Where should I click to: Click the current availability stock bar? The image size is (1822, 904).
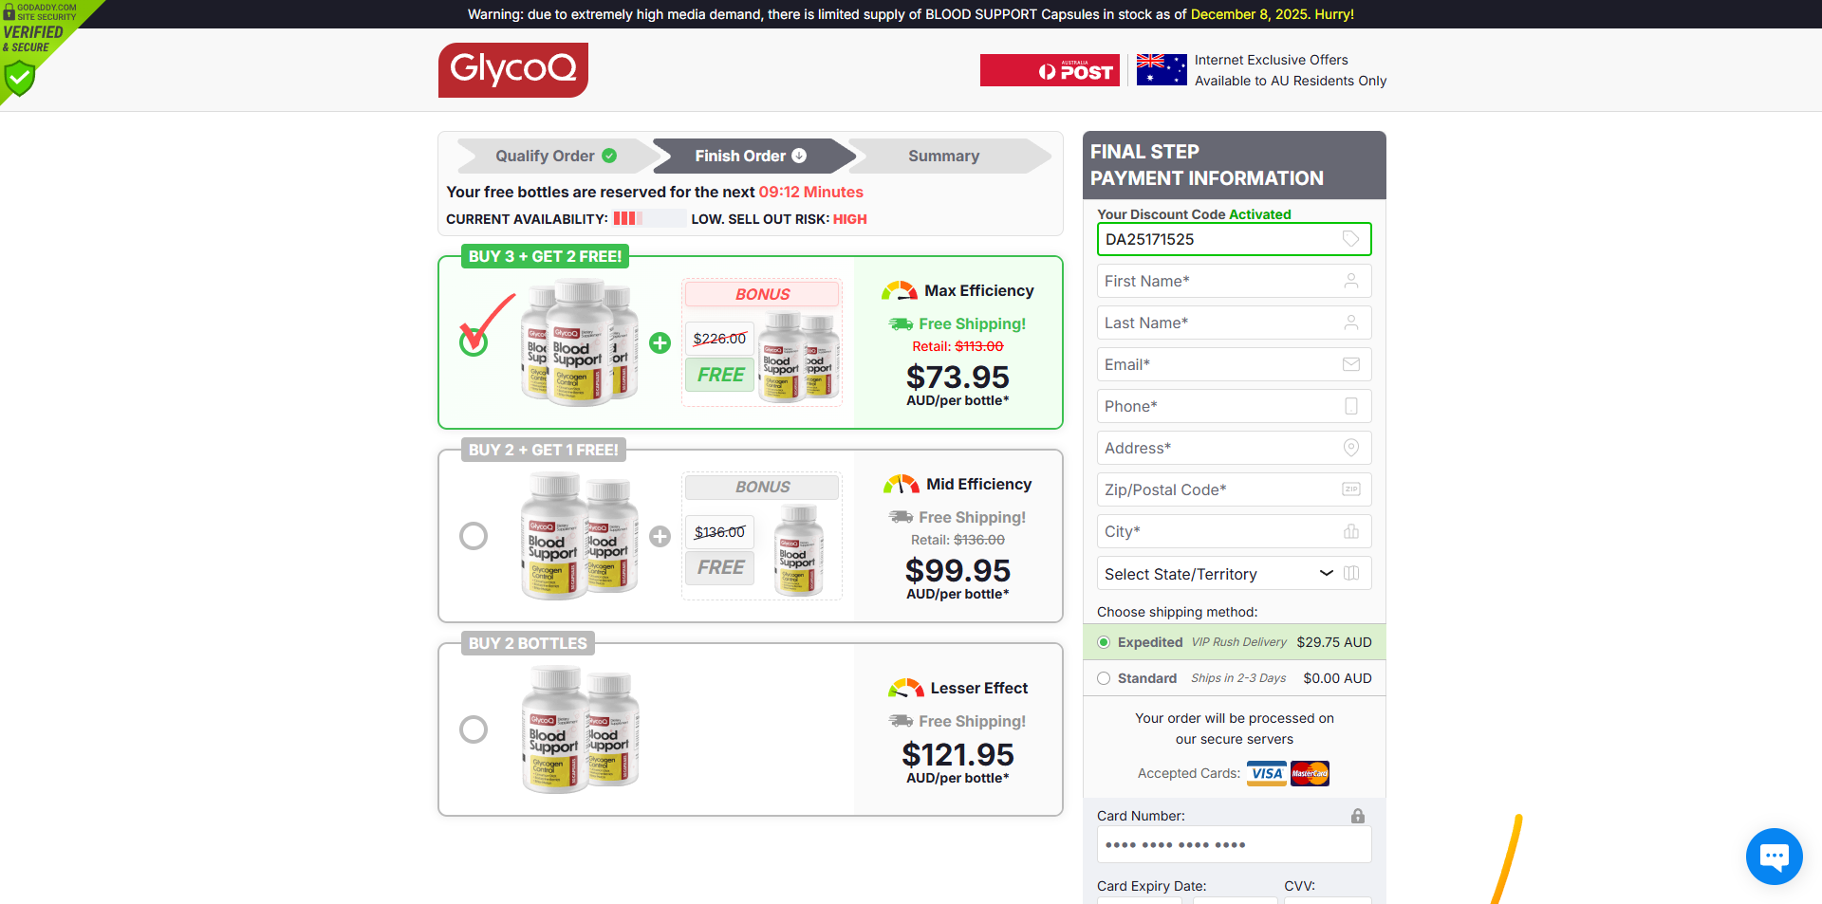pyautogui.click(x=649, y=218)
